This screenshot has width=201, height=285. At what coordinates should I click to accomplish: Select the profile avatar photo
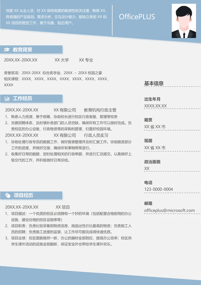pos(184,21)
